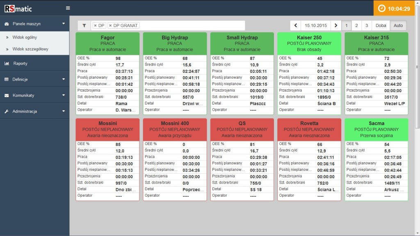Open Widok szczegółowy view
420x236 pixels.
pyautogui.click(x=30, y=49)
